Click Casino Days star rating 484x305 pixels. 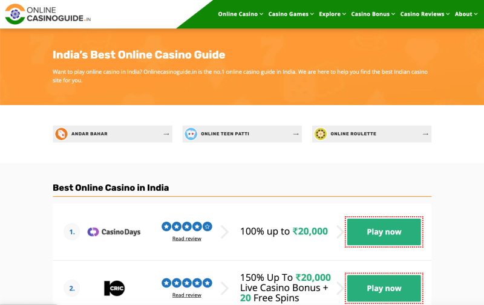pyautogui.click(x=186, y=226)
